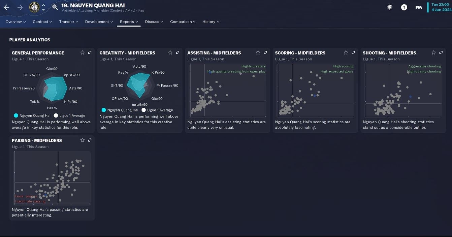Expand the Shooting - Midfielders chart
Viewport: 452px width, 237px height.
[441, 53]
